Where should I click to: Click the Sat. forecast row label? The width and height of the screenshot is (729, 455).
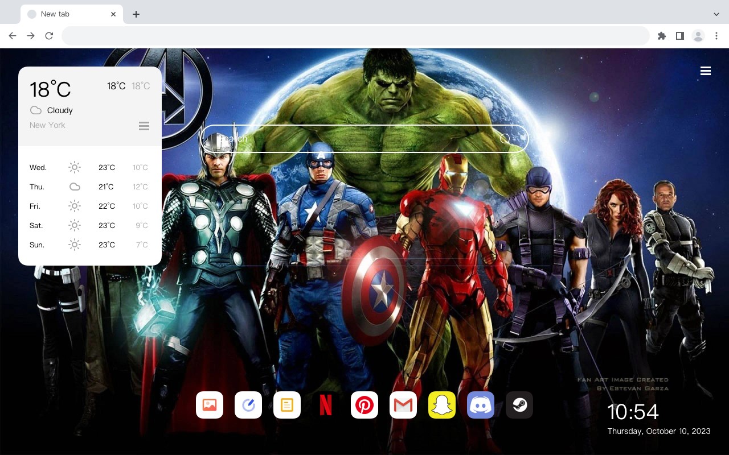[36, 225]
